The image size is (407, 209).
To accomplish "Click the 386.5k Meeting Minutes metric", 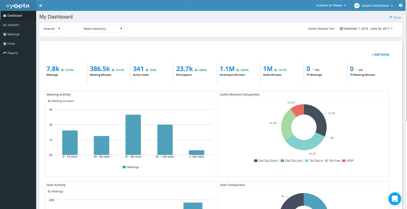I will [107, 71].
